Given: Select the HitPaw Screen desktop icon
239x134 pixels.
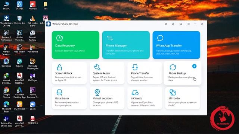Looking at the screenshot, I should (6, 50).
